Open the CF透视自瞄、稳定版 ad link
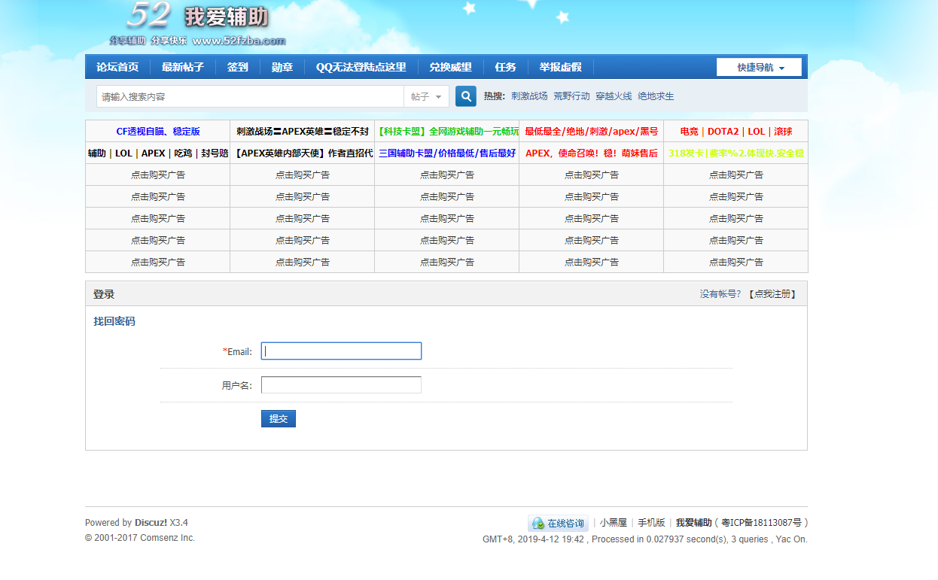Screen dimensions: 938x580 [x=157, y=131]
